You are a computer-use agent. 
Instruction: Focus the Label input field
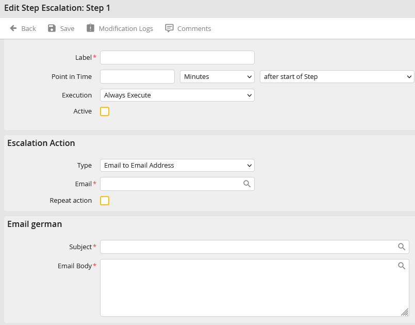pyautogui.click(x=177, y=57)
